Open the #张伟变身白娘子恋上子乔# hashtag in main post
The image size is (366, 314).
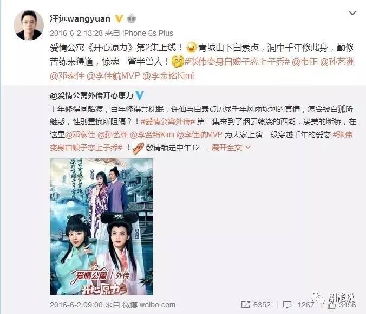237,61
